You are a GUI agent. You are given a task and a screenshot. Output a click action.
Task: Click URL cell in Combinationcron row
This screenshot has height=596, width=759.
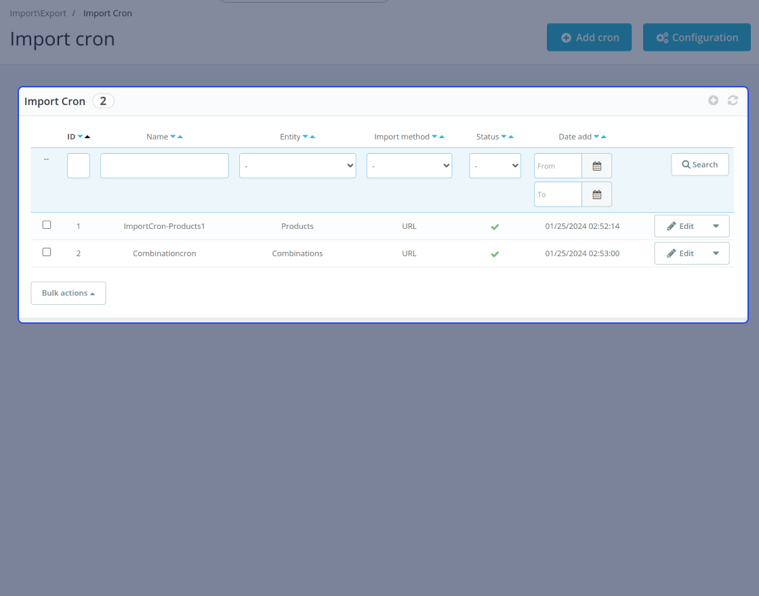tap(409, 253)
